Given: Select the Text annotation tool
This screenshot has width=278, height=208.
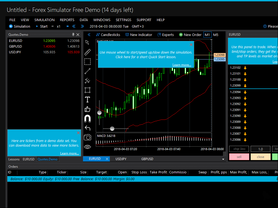Looking at the screenshot, I should tap(87, 100).
